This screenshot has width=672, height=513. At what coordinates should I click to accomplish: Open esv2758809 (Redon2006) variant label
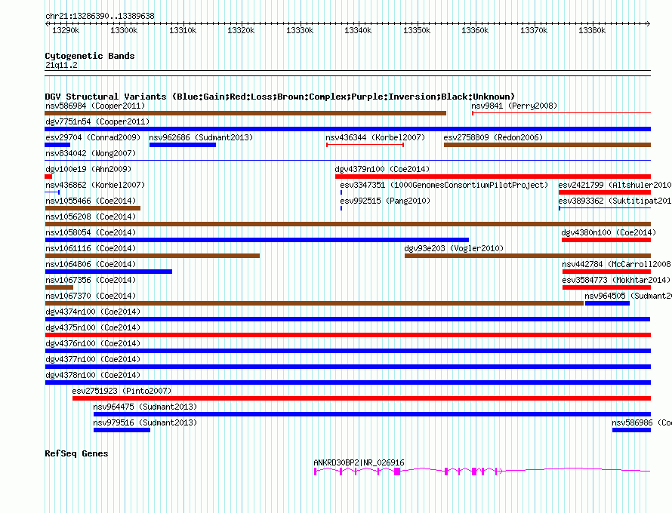coord(493,137)
